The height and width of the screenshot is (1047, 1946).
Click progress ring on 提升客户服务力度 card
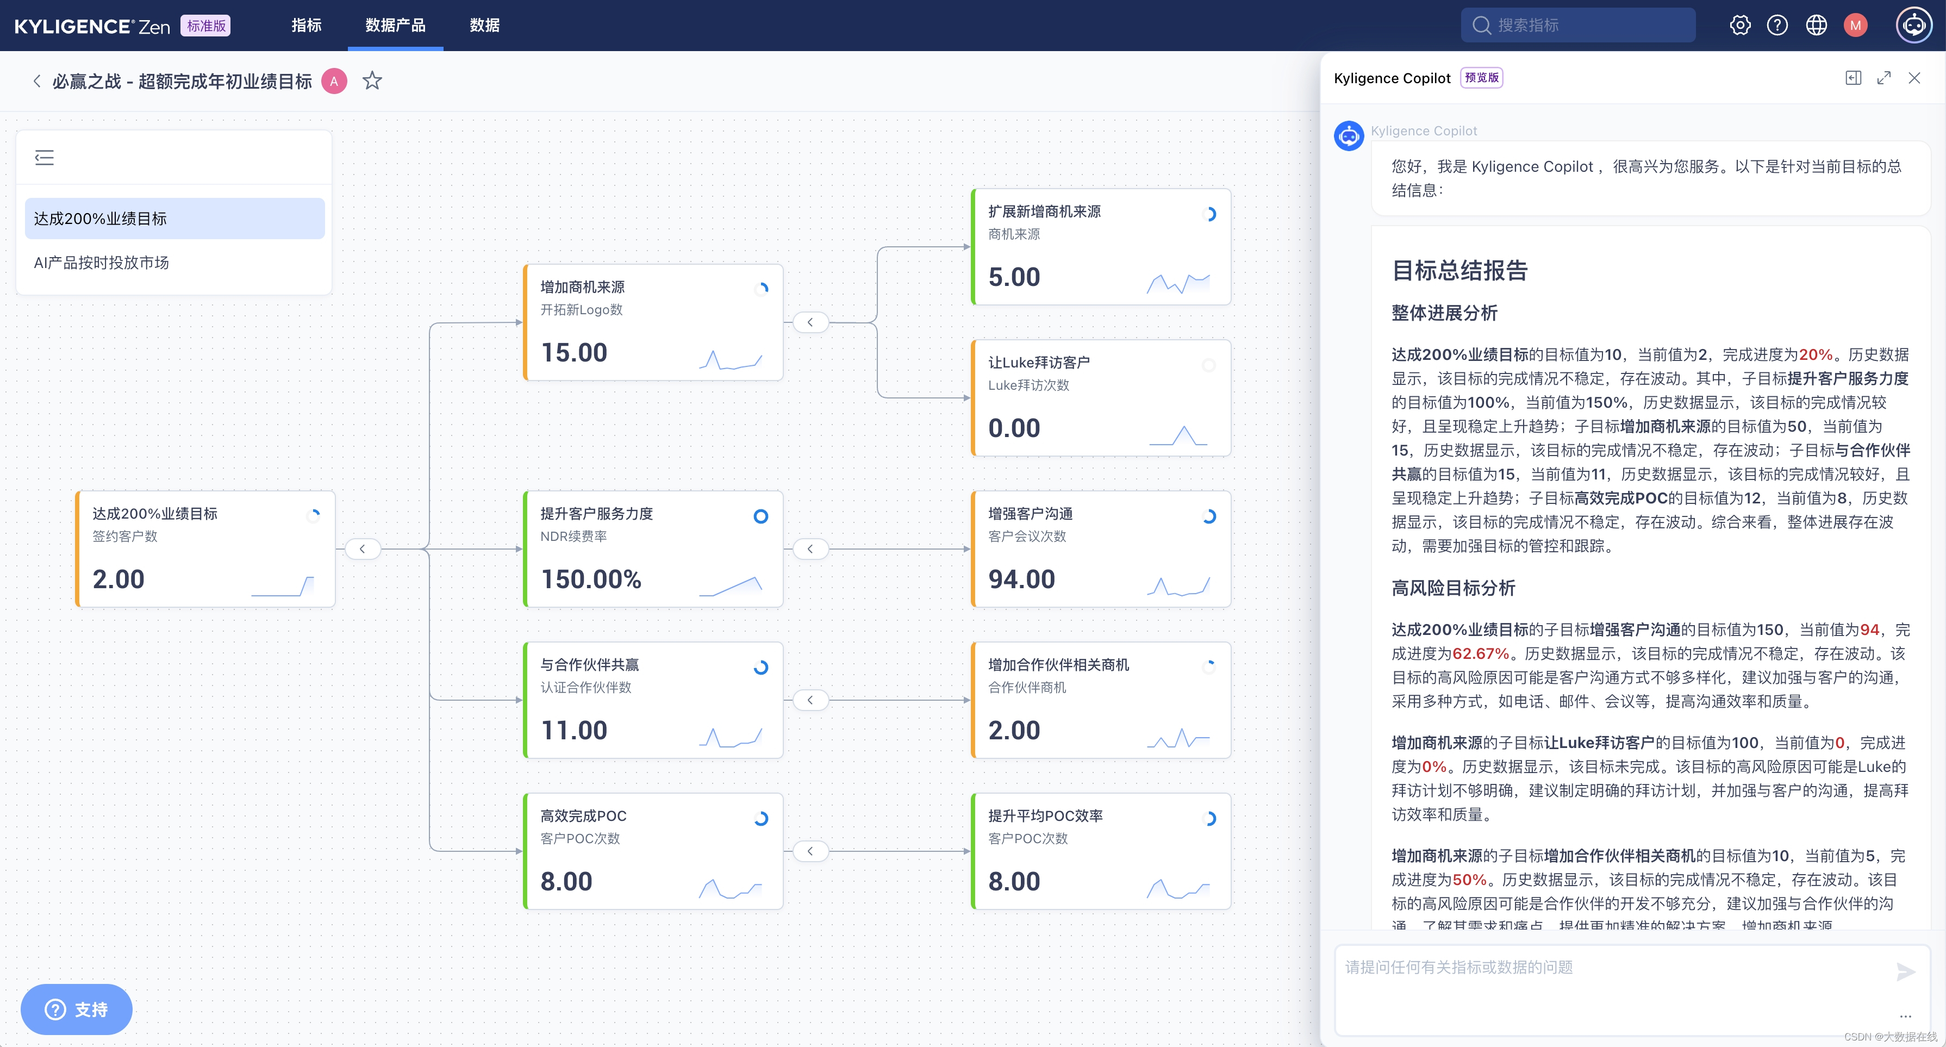coord(760,516)
